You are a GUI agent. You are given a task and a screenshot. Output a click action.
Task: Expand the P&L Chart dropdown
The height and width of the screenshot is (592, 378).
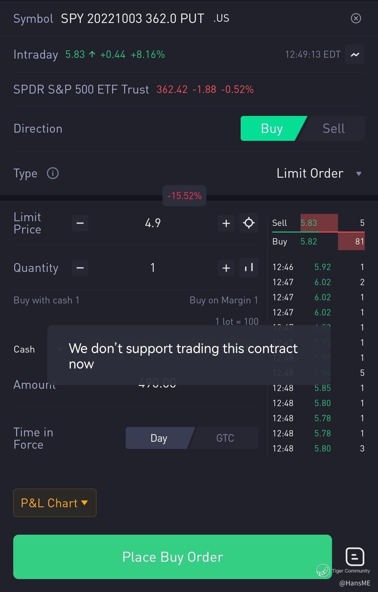tap(54, 503)
